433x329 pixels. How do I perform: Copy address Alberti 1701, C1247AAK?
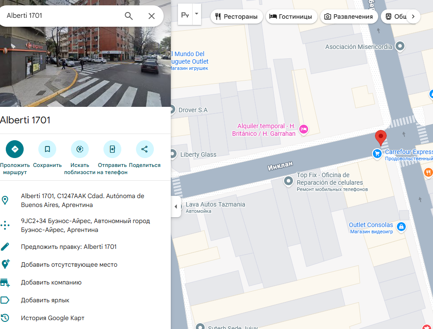[82, 200]
